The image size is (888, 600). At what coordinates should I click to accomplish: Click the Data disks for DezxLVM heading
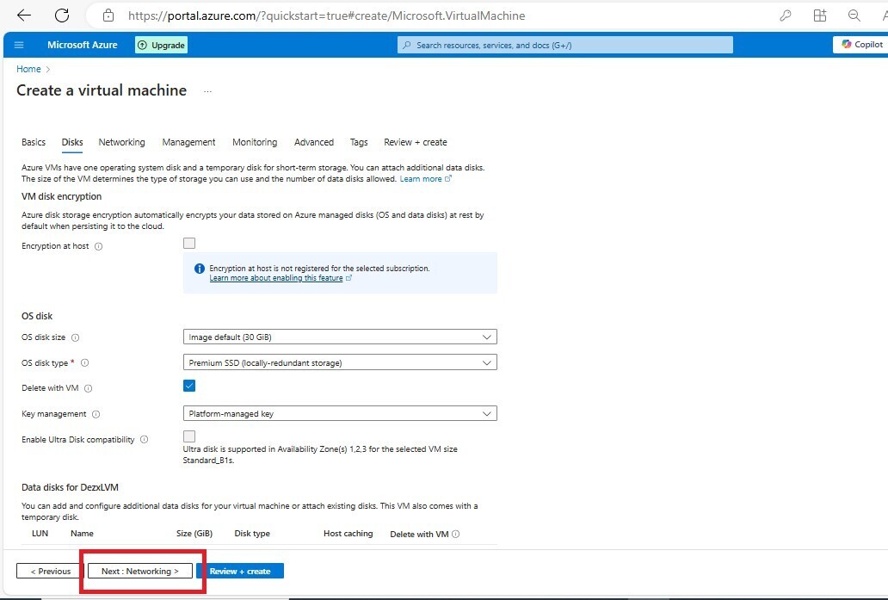tap(71, 487)
